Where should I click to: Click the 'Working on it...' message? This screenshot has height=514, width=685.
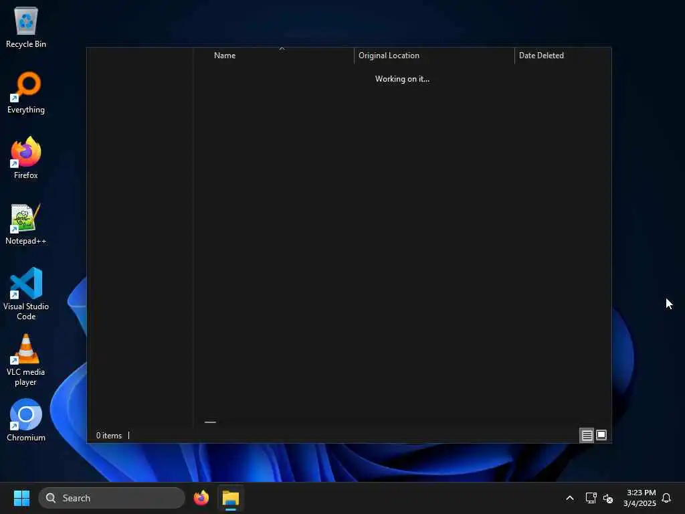(402, 79)
